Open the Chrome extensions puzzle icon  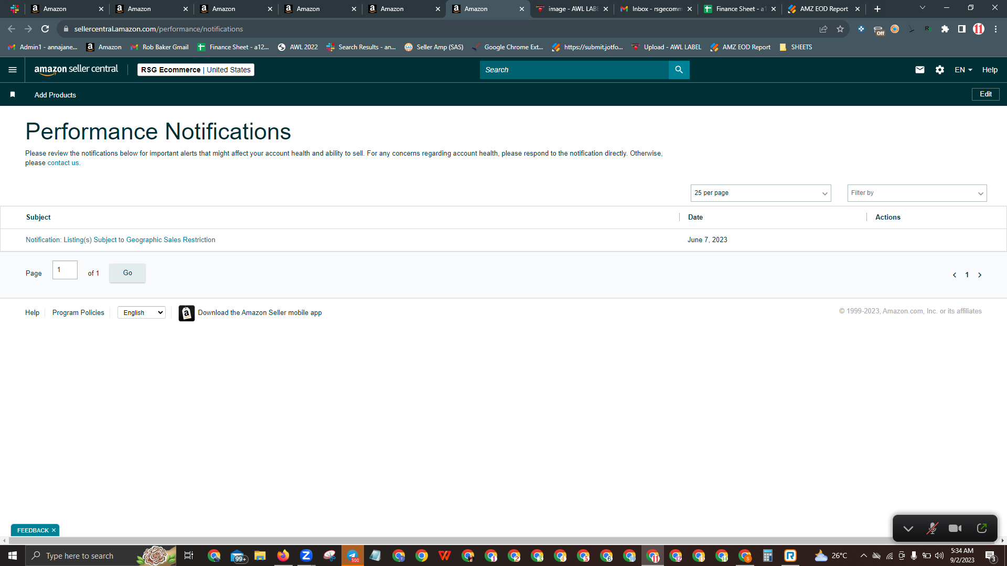(945, 29)
